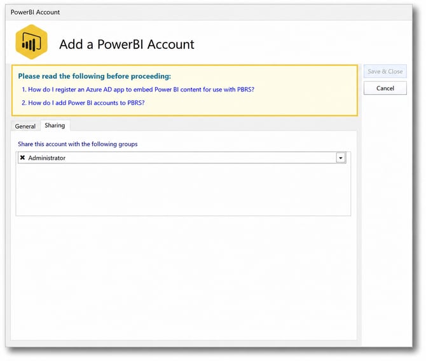Click the 'PowerBI Account' window title
Image resolution: width=426 pixels, height=361 pixels.
[x=35, y=12]
